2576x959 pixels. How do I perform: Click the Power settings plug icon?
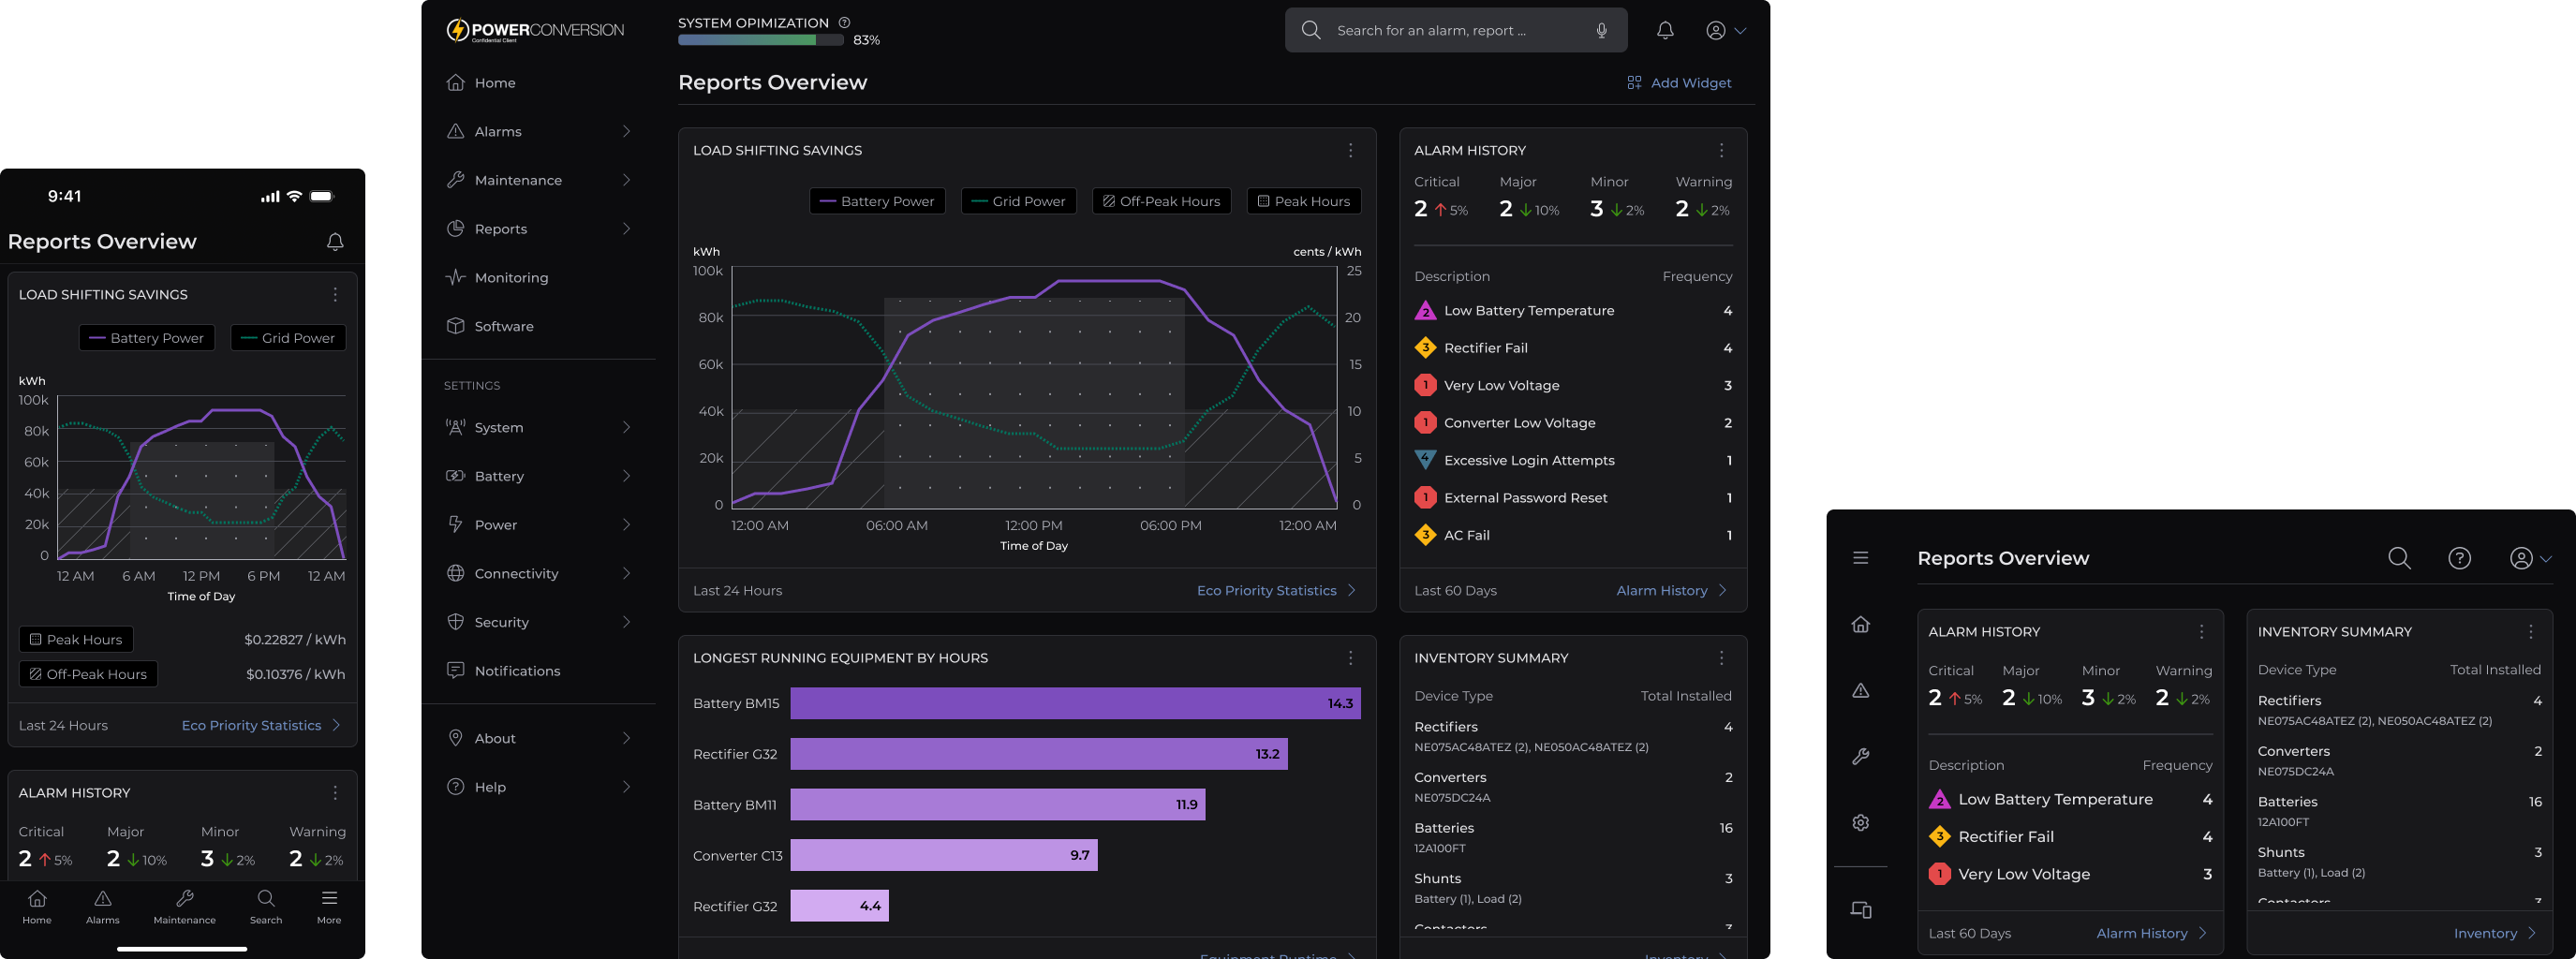(x=455, y=524)
